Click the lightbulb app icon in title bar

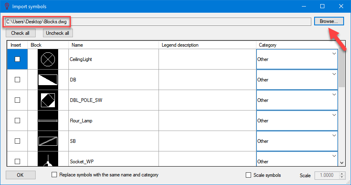coord(7,6)
